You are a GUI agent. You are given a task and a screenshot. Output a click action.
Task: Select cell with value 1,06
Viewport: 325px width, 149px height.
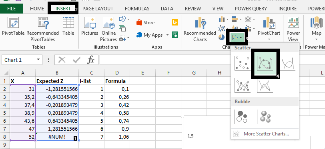117,136
